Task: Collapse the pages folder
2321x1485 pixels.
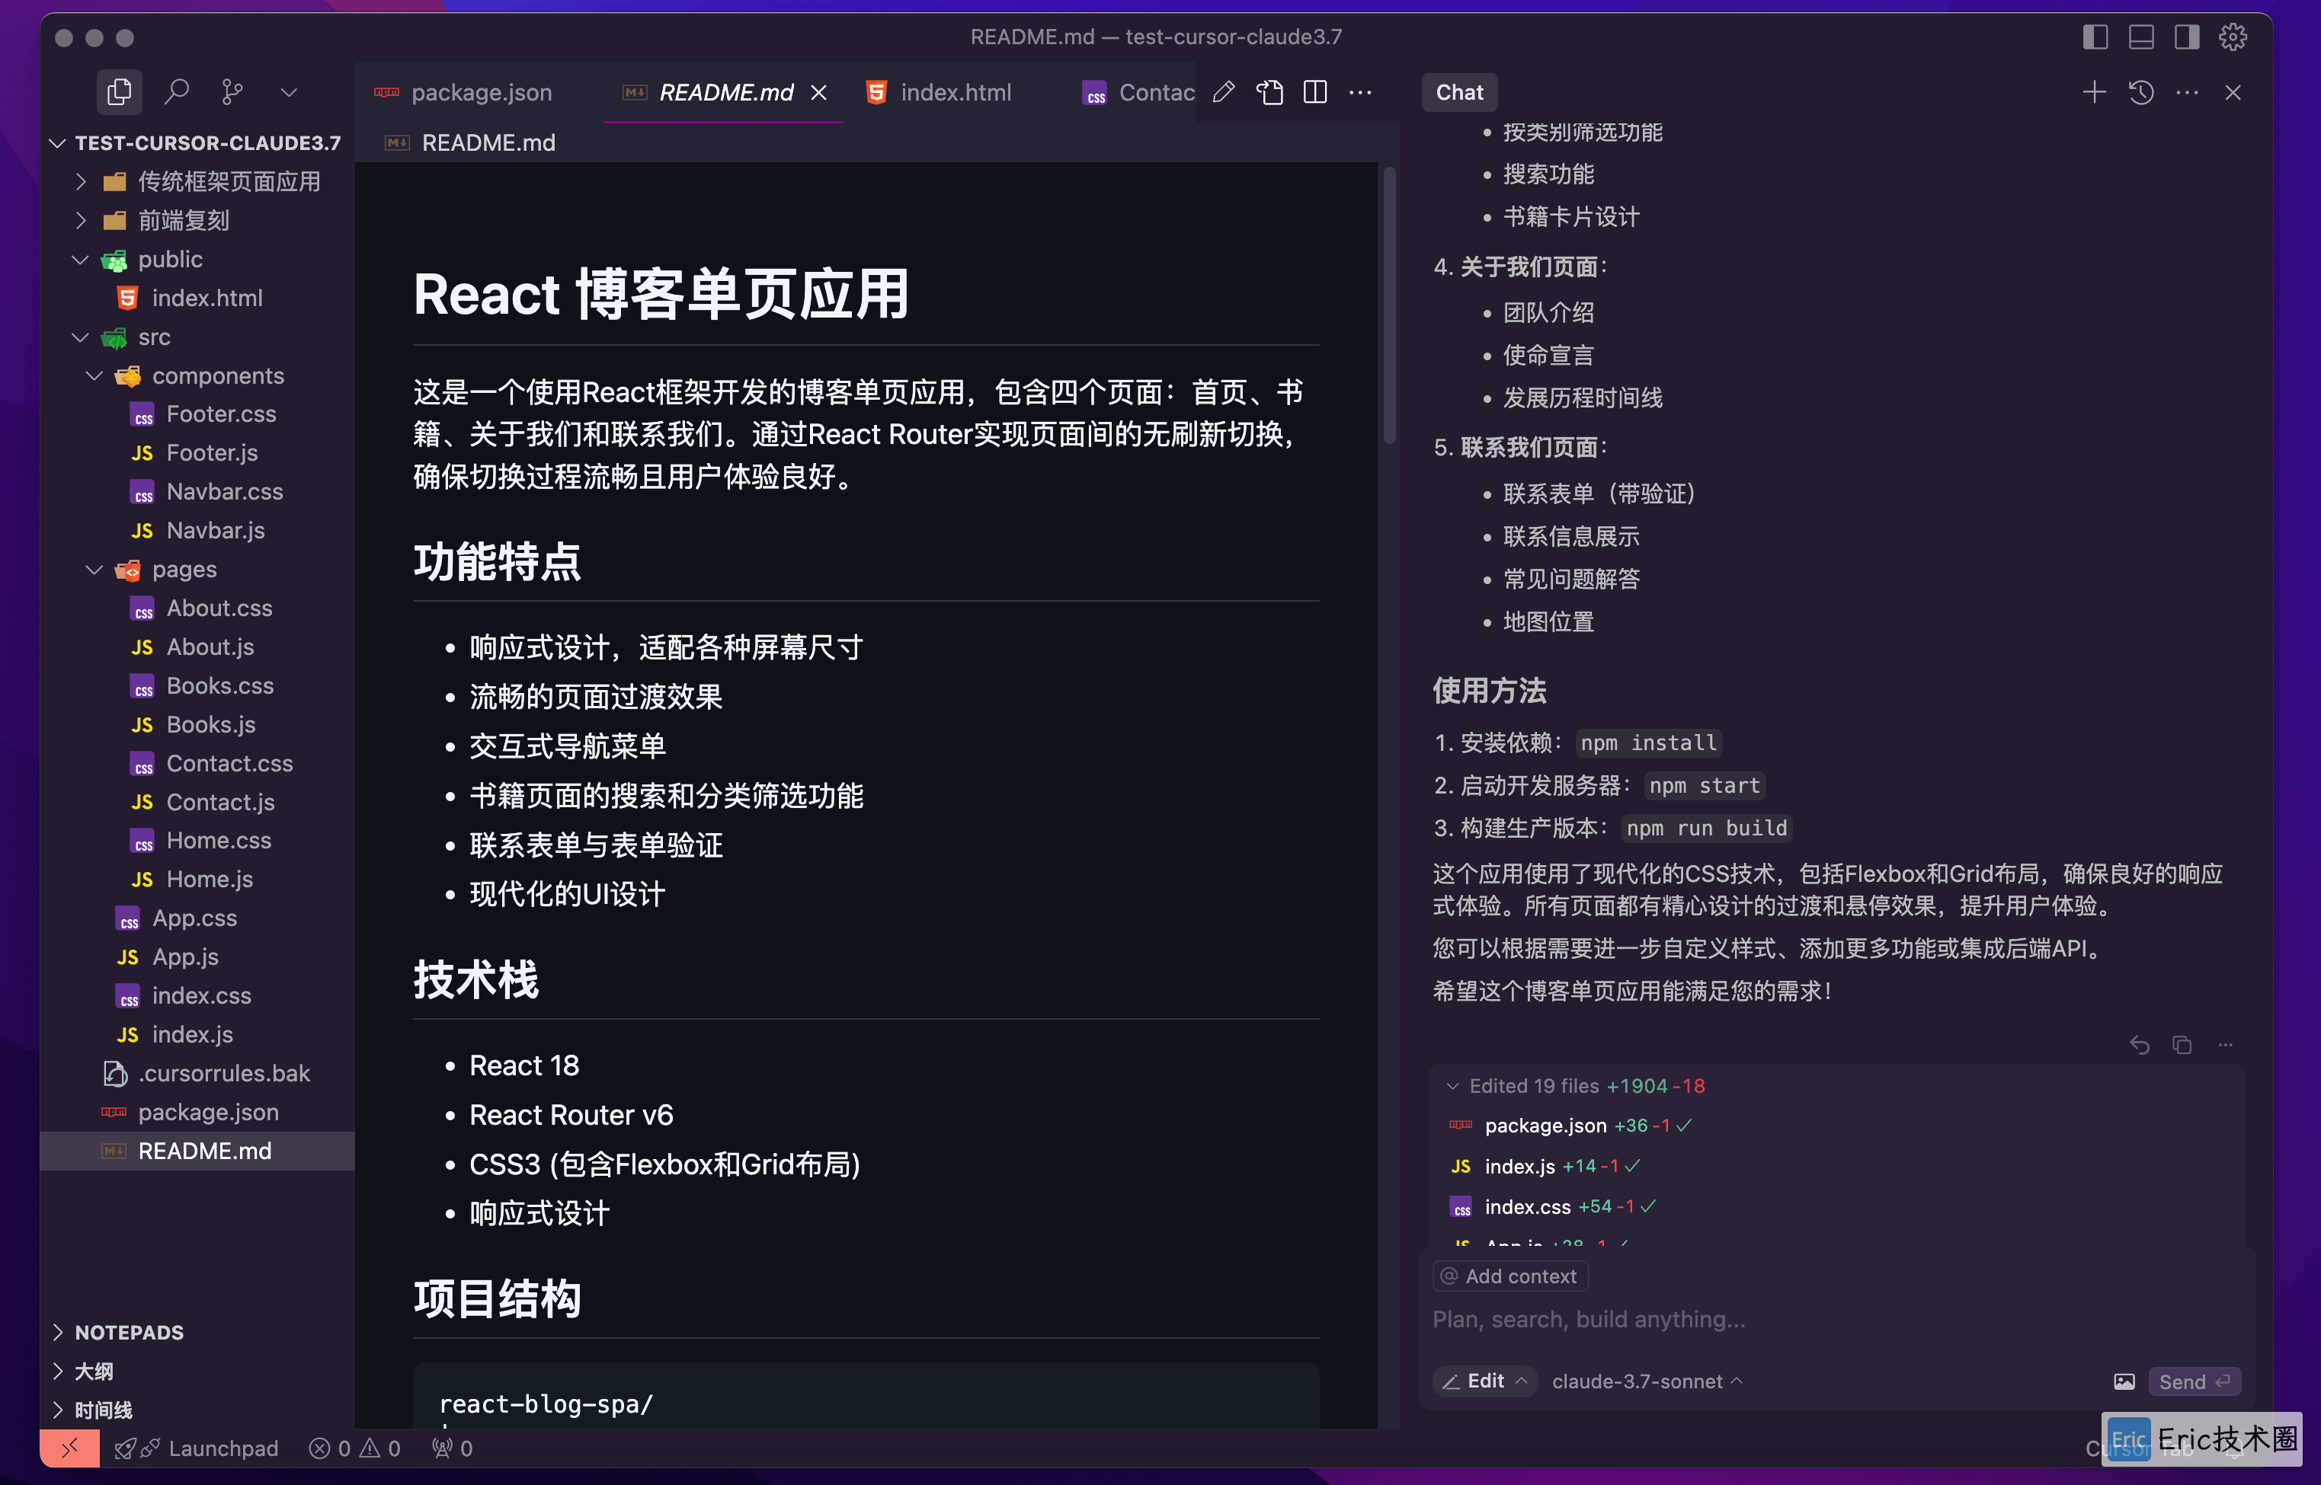Action: click(x=197, y=569)
